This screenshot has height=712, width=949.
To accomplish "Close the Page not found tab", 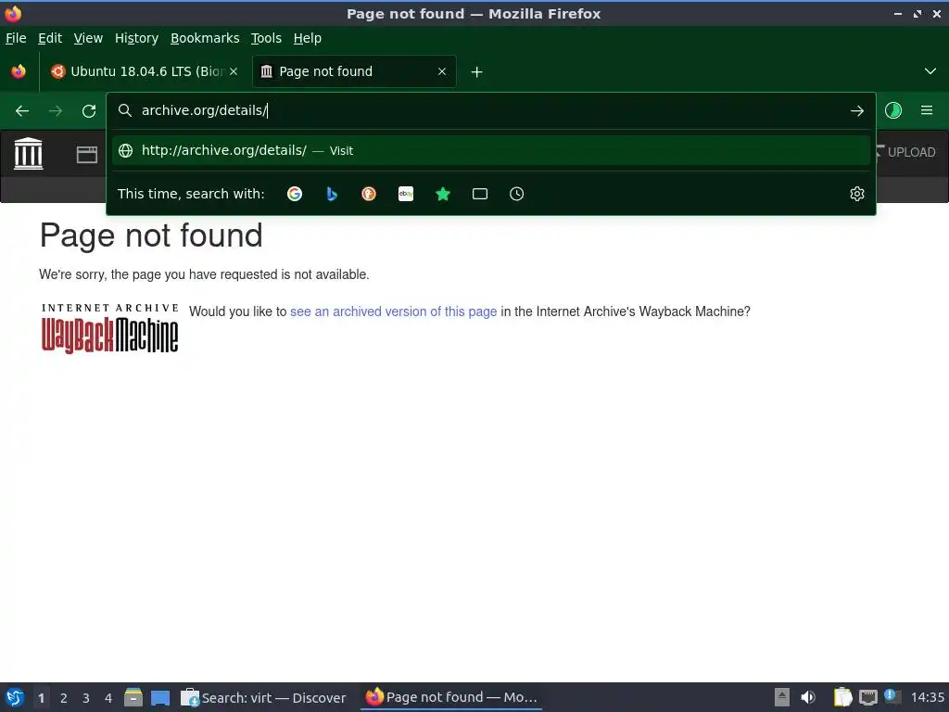I will tap(442, 71).
